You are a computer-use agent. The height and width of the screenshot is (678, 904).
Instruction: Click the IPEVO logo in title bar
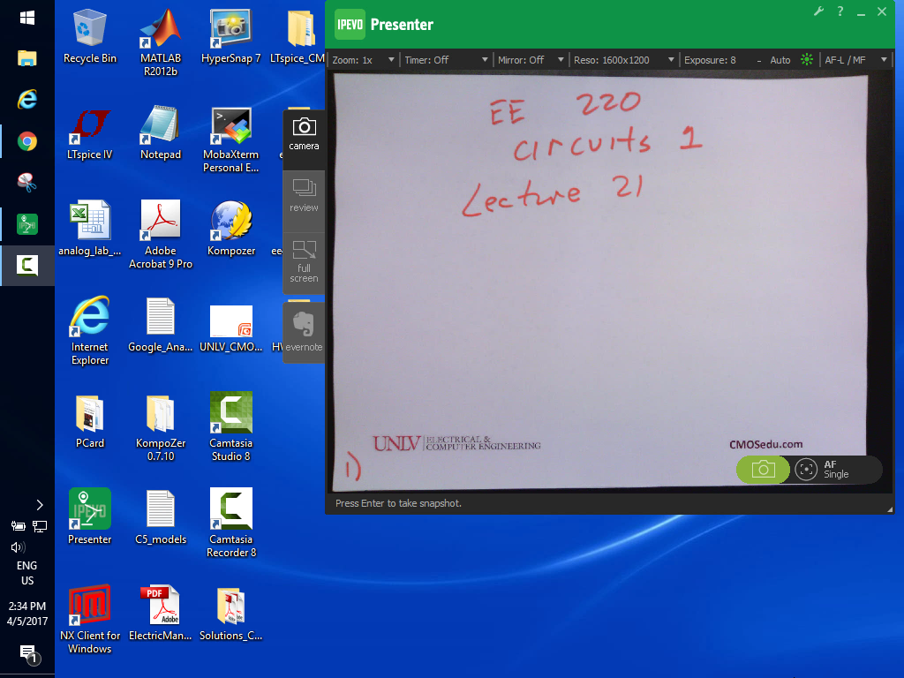pyautogui.click(x=350, y=24)
